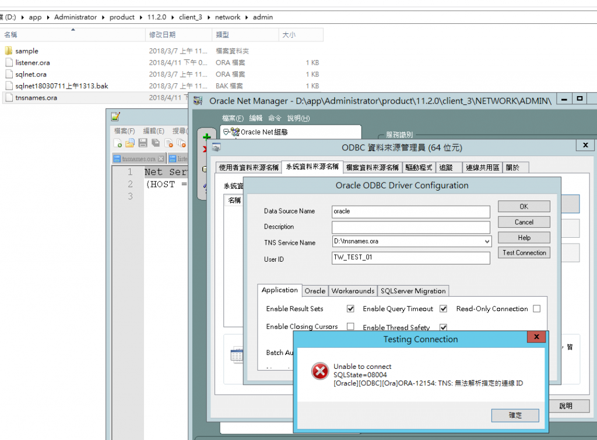Select sqlnet18030711上午1313.bak file name
Screen dimensions: 597x440
point(62,86)
